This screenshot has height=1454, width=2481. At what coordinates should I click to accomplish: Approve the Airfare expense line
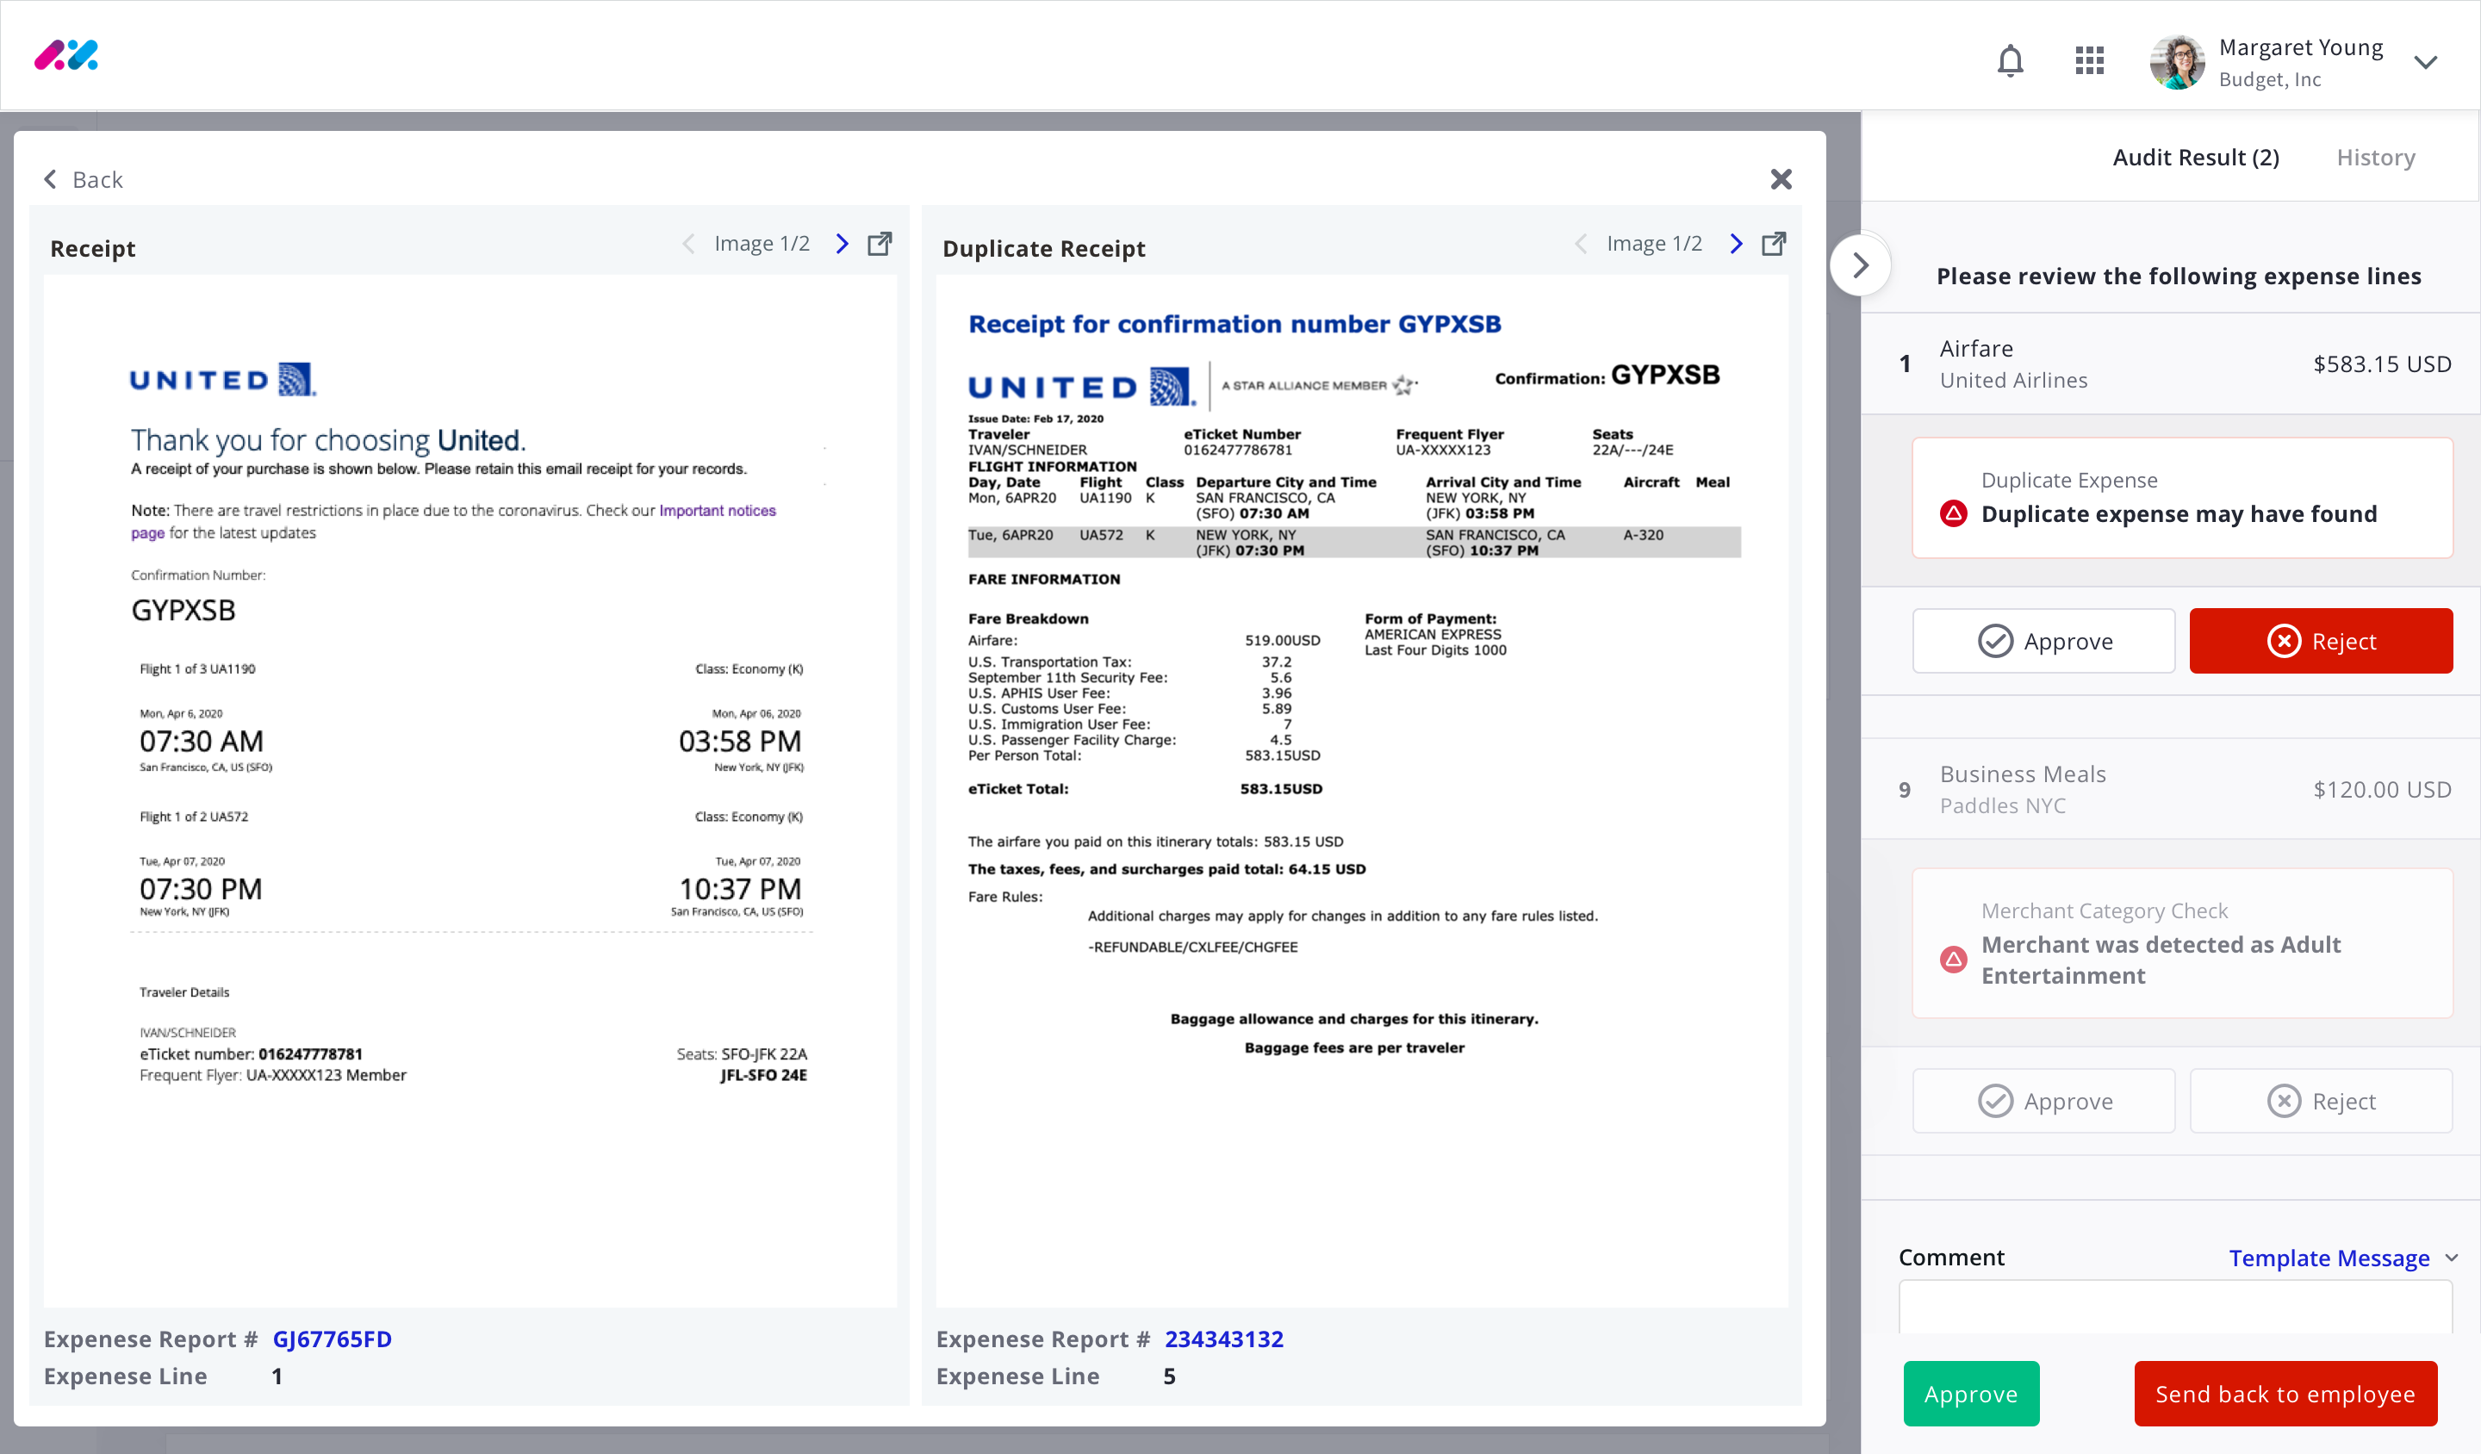click(2044, 641)
